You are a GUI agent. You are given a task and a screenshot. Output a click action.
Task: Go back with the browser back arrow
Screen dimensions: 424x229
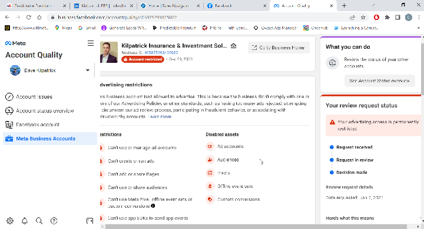point(7,17)
